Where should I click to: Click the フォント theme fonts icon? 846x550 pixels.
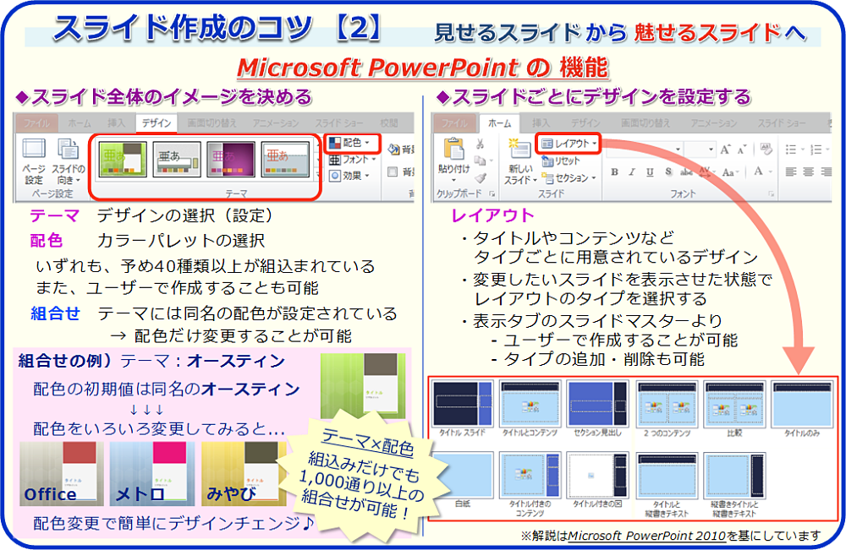(x=334, y=160)
